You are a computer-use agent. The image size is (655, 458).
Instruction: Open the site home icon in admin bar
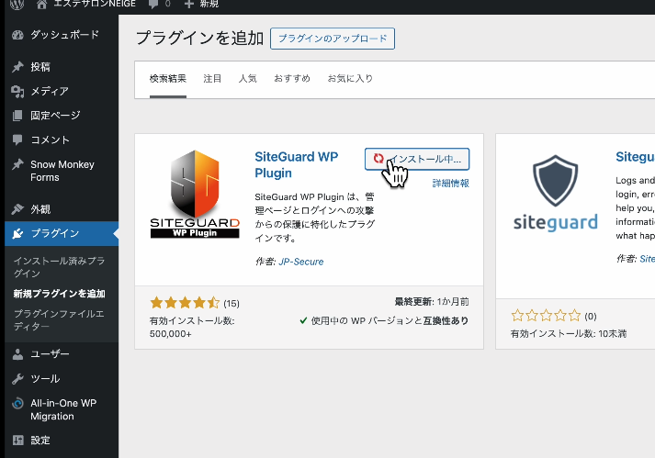coord(41,5)
